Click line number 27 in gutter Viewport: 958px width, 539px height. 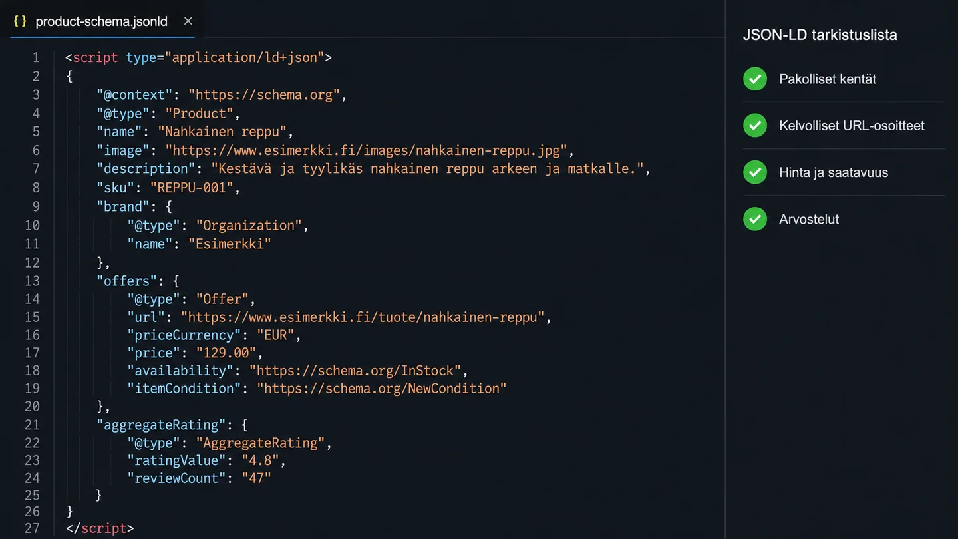32,528
